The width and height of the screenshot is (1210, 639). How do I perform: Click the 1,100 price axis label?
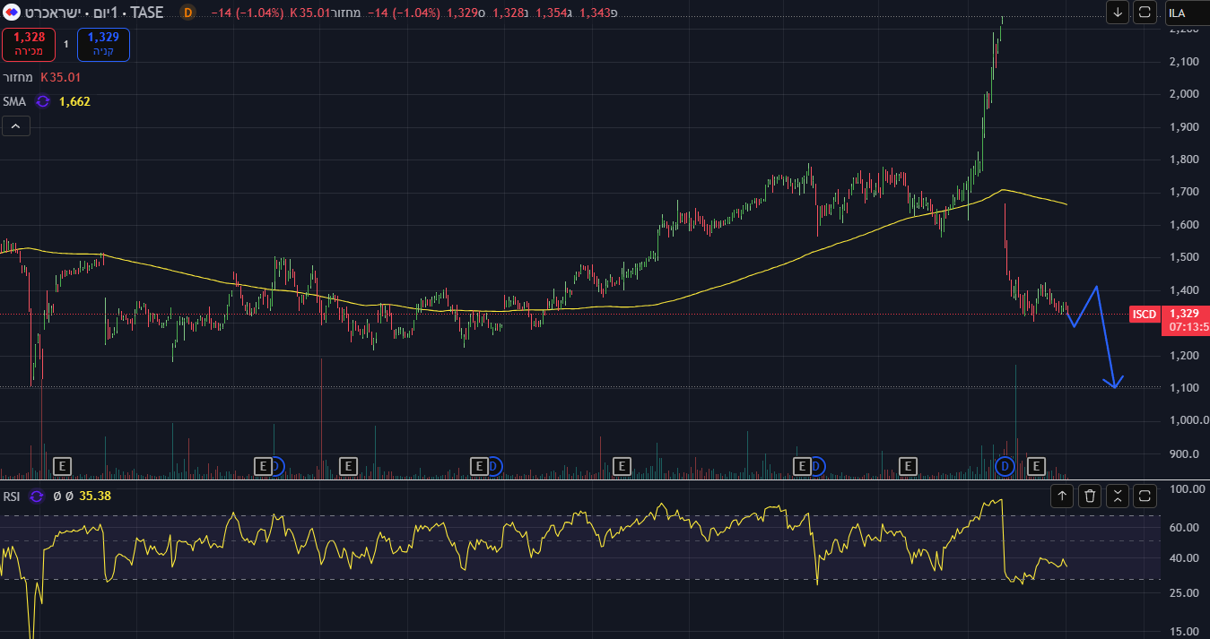[x=1186, y=388]
